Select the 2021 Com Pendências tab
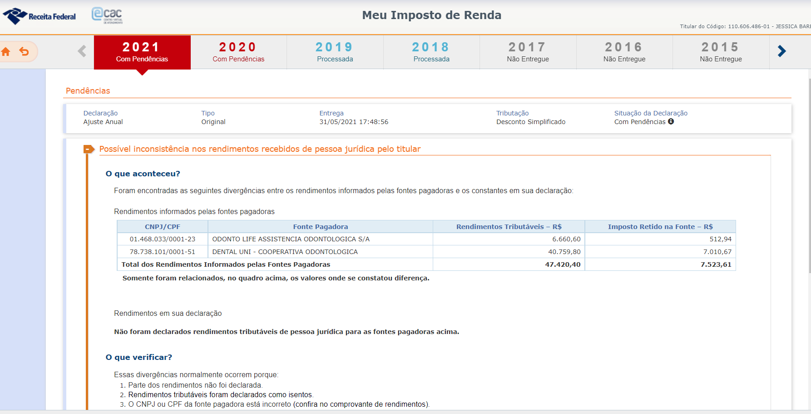The width and height of the screenshot is (811, 414). tap(142, 52)
